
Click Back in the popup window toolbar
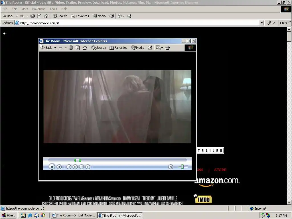pos(46,48)
